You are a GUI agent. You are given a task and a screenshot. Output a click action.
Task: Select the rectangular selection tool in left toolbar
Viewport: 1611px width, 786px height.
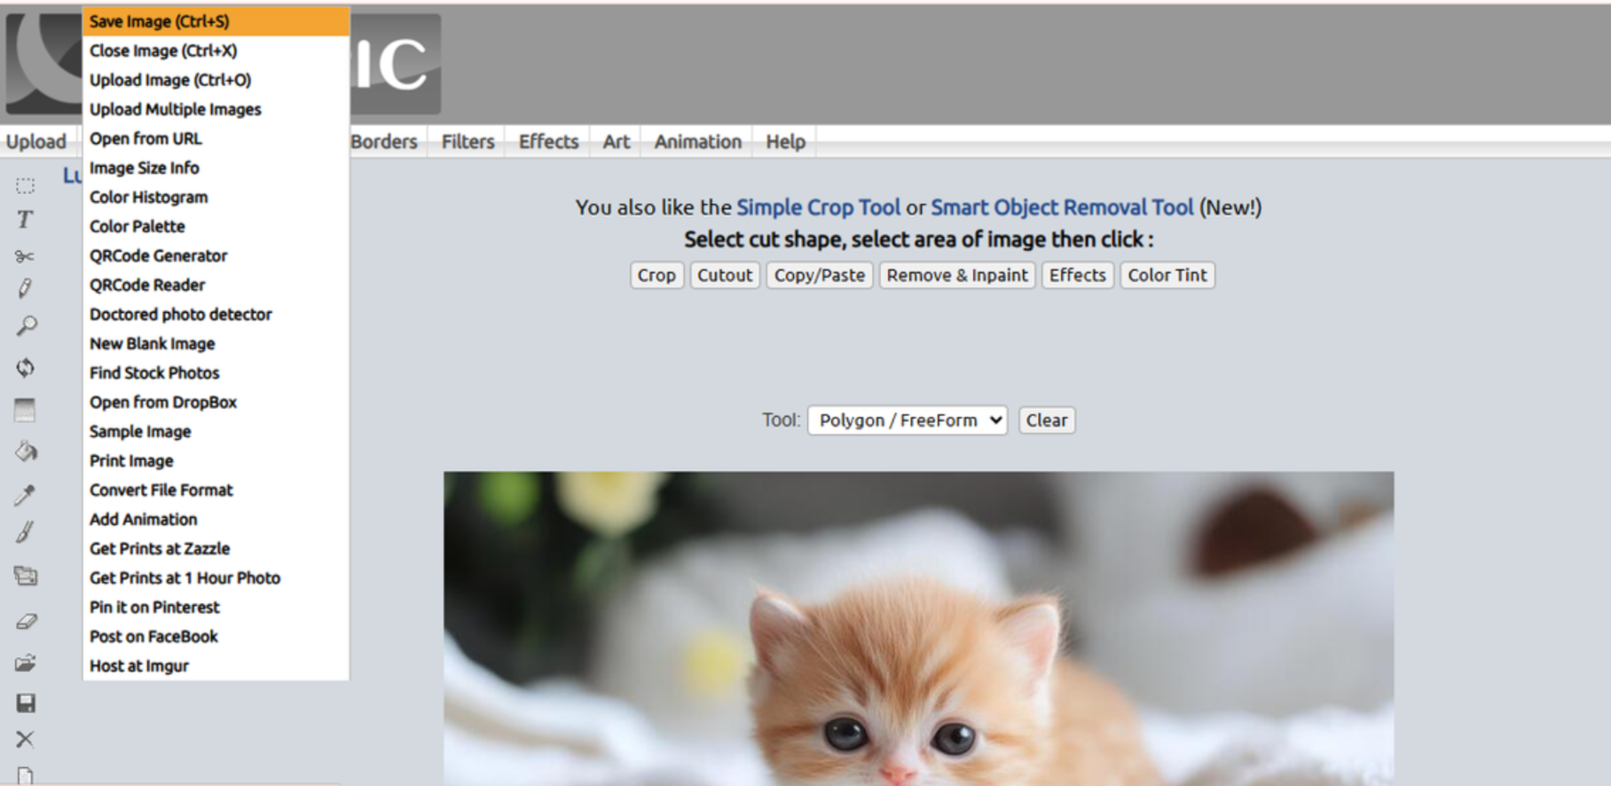pyautogui.click(x=25, y=185)
